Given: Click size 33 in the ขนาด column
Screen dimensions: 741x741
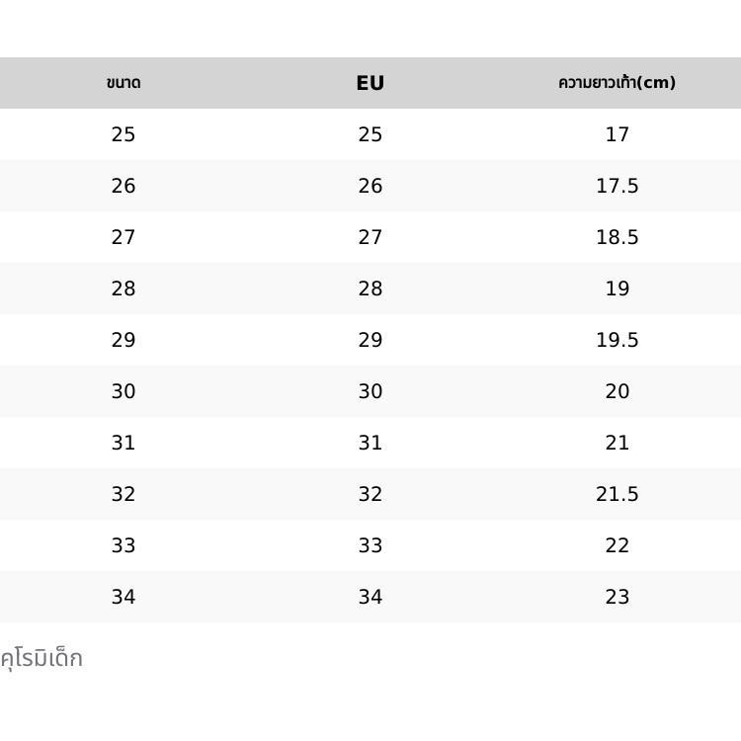Looking at the screenshot, I should [x=123, y=545].
